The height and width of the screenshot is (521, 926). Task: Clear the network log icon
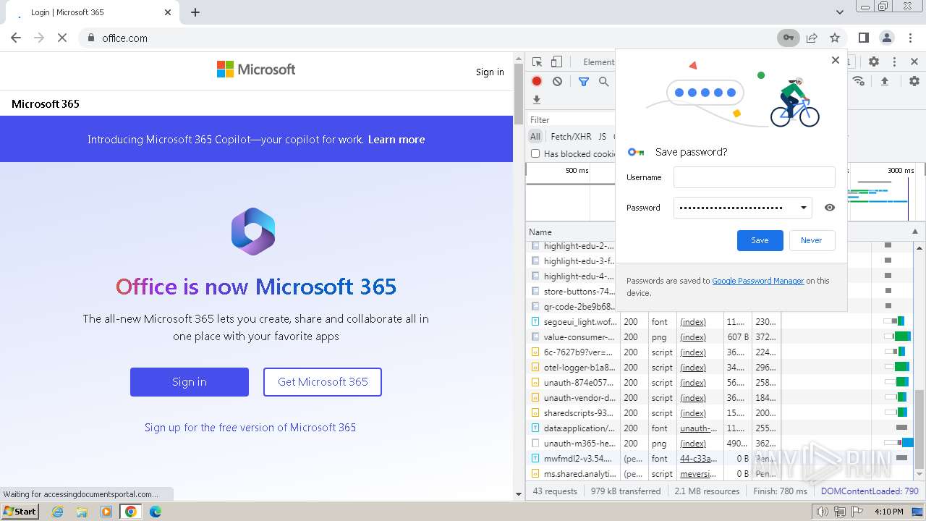click(557, 82)
